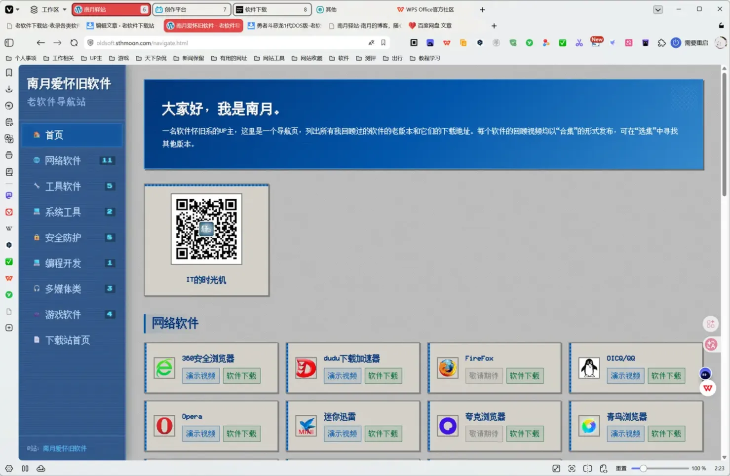Add a new web panel in the sidebar

click(x=9, y=328)
